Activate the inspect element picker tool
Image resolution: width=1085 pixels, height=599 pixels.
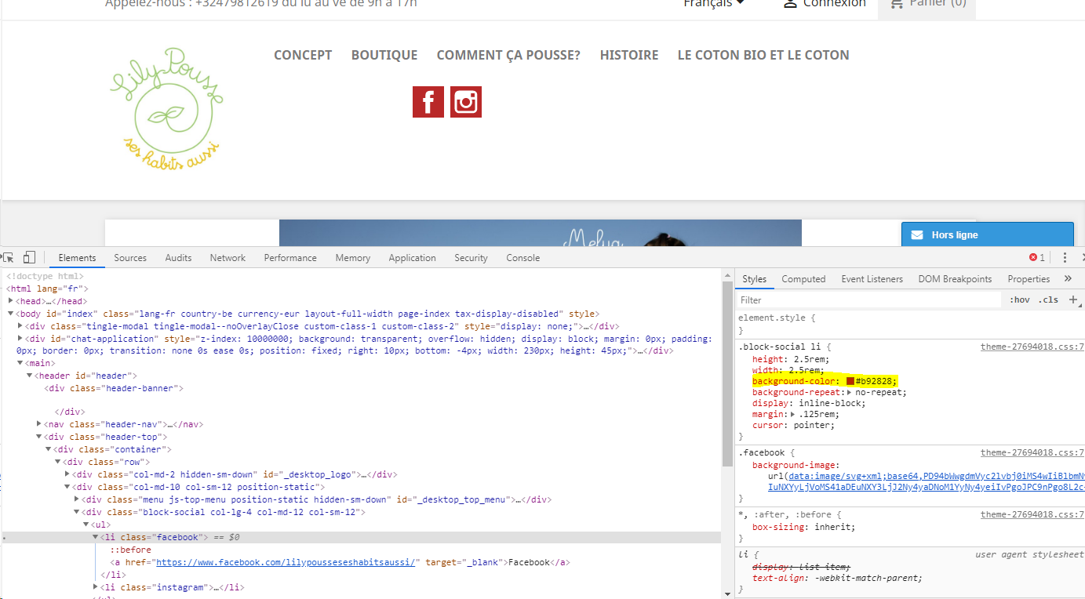(9, 257)
